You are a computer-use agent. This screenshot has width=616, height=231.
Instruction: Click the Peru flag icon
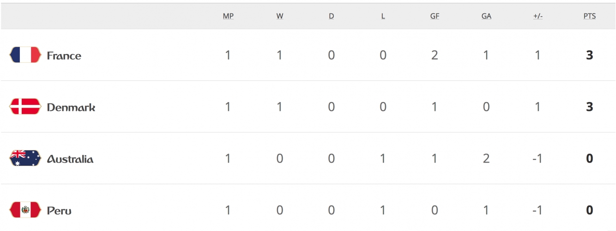(x=25, y=210)
